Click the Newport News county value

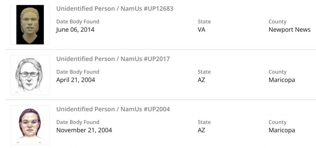point(289,30)
